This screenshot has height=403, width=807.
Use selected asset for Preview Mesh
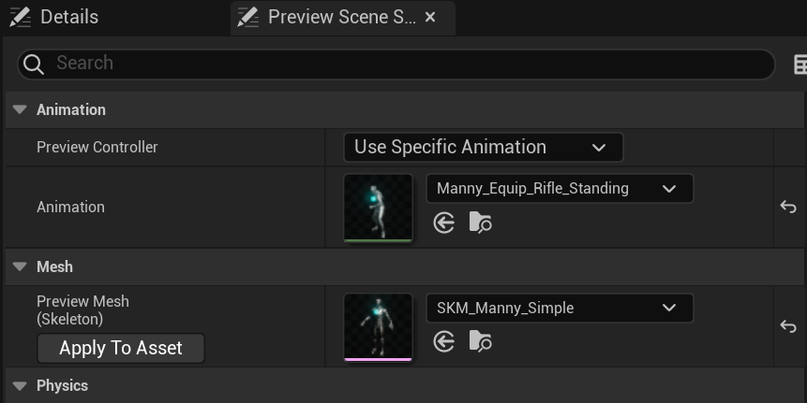click(x=444, y=342)
